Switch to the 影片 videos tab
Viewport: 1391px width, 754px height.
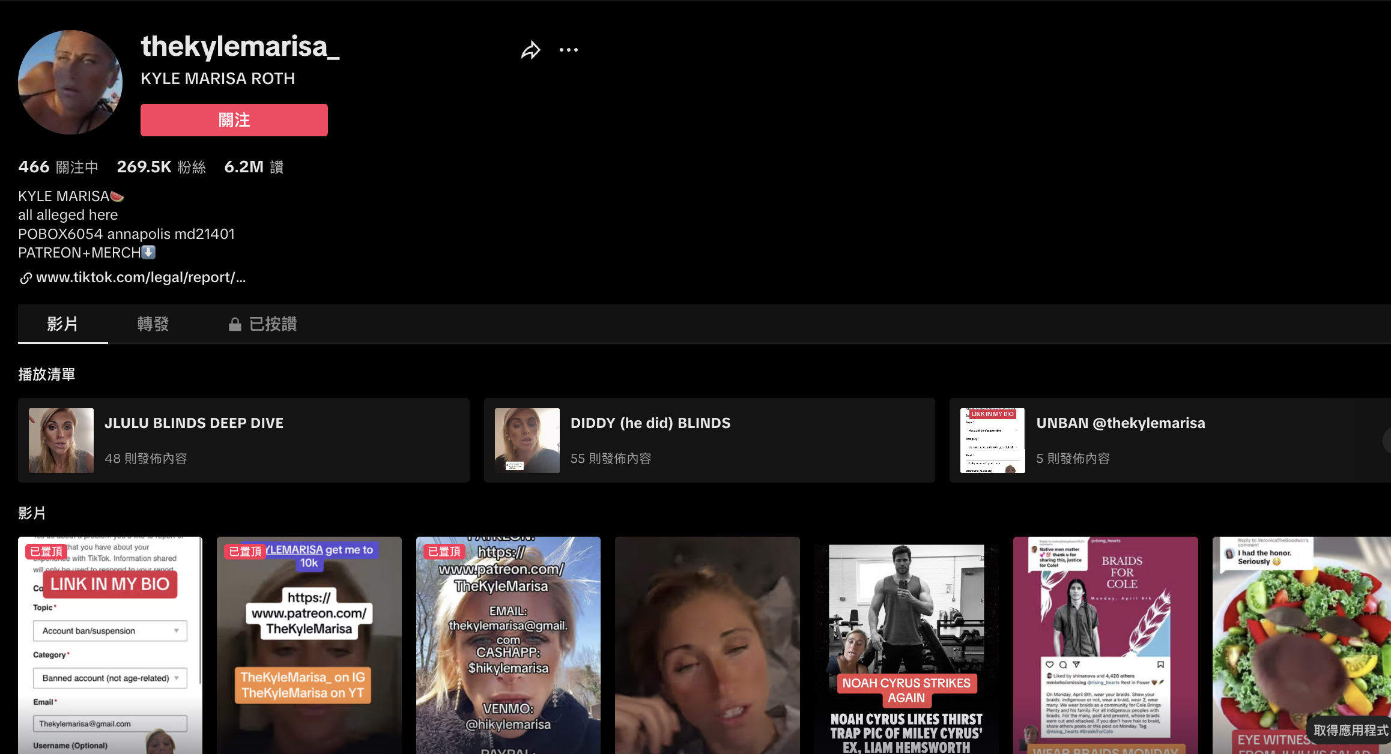63,324
